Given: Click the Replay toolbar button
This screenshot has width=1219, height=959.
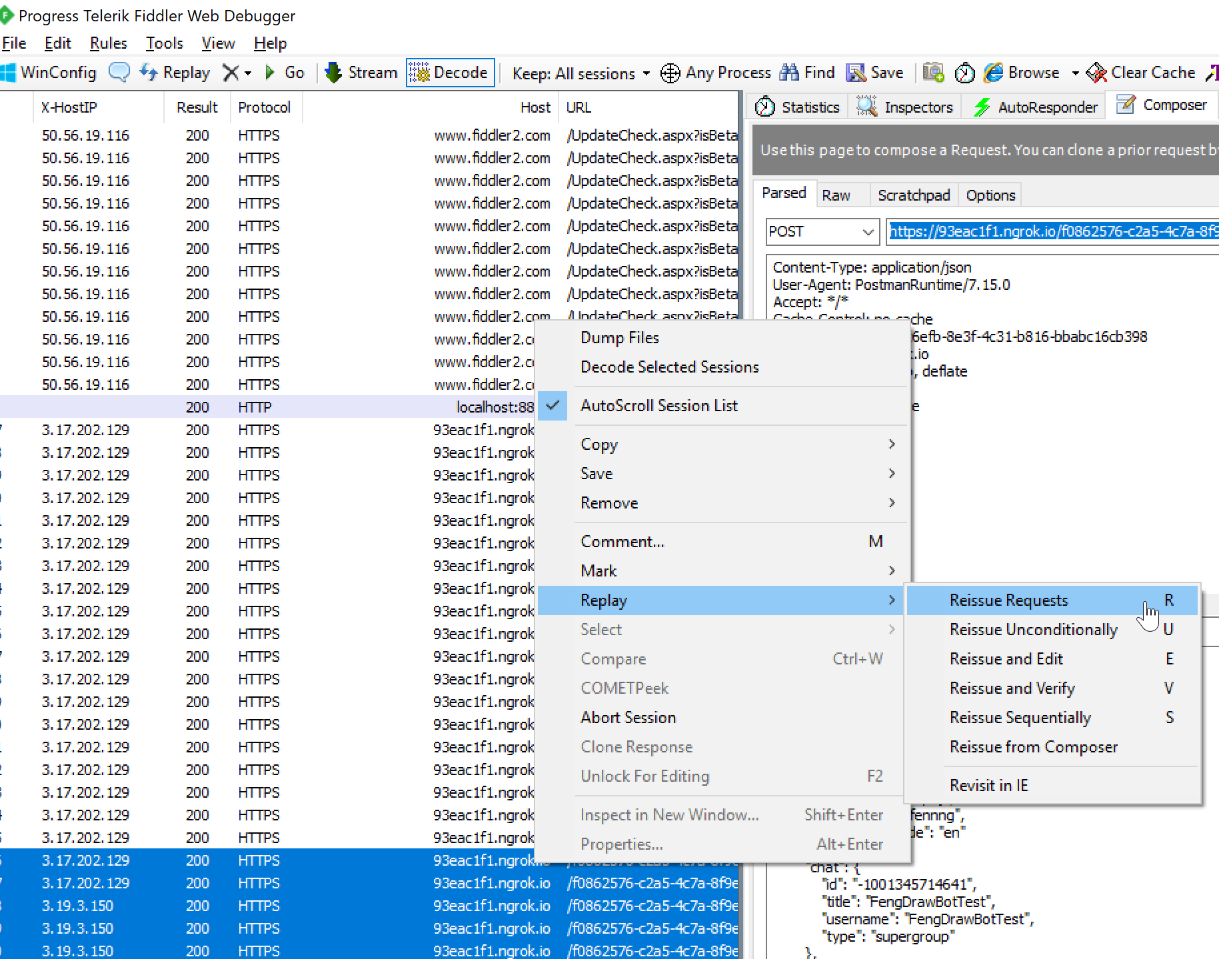Looking at the screenshot, I should point(175,73).
